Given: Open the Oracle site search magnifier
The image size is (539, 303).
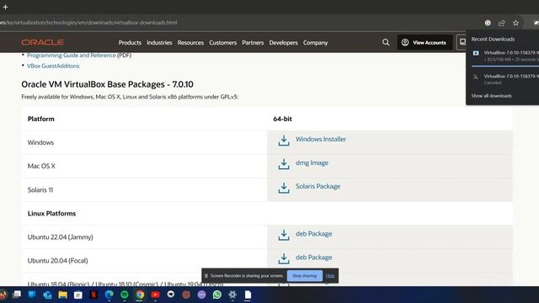Looking at the screenshot, I should pyautogui.click(x=386, y=42).
